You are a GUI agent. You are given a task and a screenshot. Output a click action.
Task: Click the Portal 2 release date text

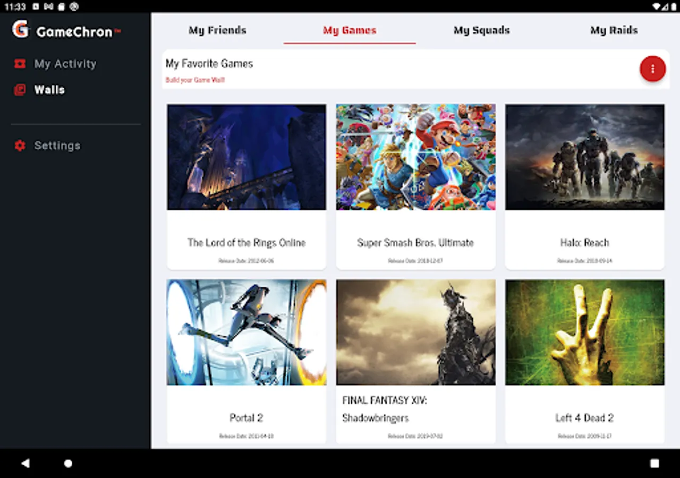click(246, 436)
